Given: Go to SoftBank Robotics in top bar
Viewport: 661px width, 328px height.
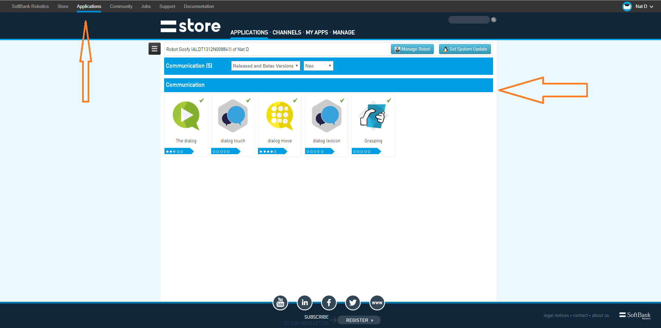Looking at the screenshot, I should point(30,6).
